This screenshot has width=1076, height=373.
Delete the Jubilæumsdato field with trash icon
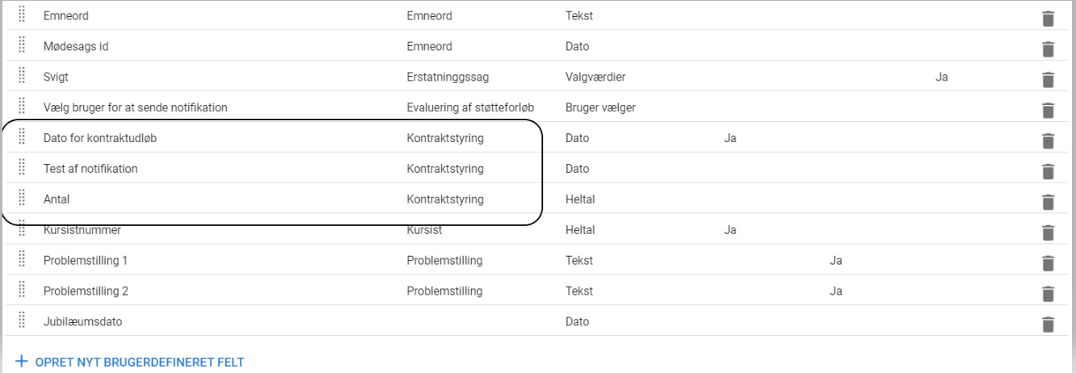pos(1048,325)
